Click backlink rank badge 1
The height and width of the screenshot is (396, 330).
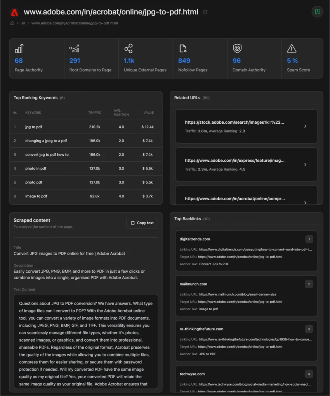tap(309, 239)
